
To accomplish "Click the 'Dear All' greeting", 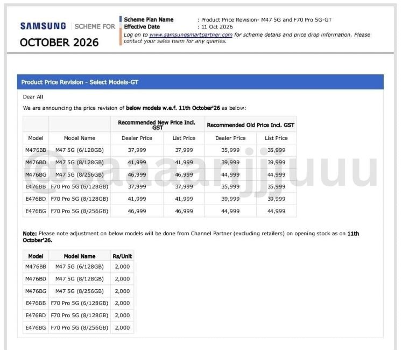I will (33, 97).
